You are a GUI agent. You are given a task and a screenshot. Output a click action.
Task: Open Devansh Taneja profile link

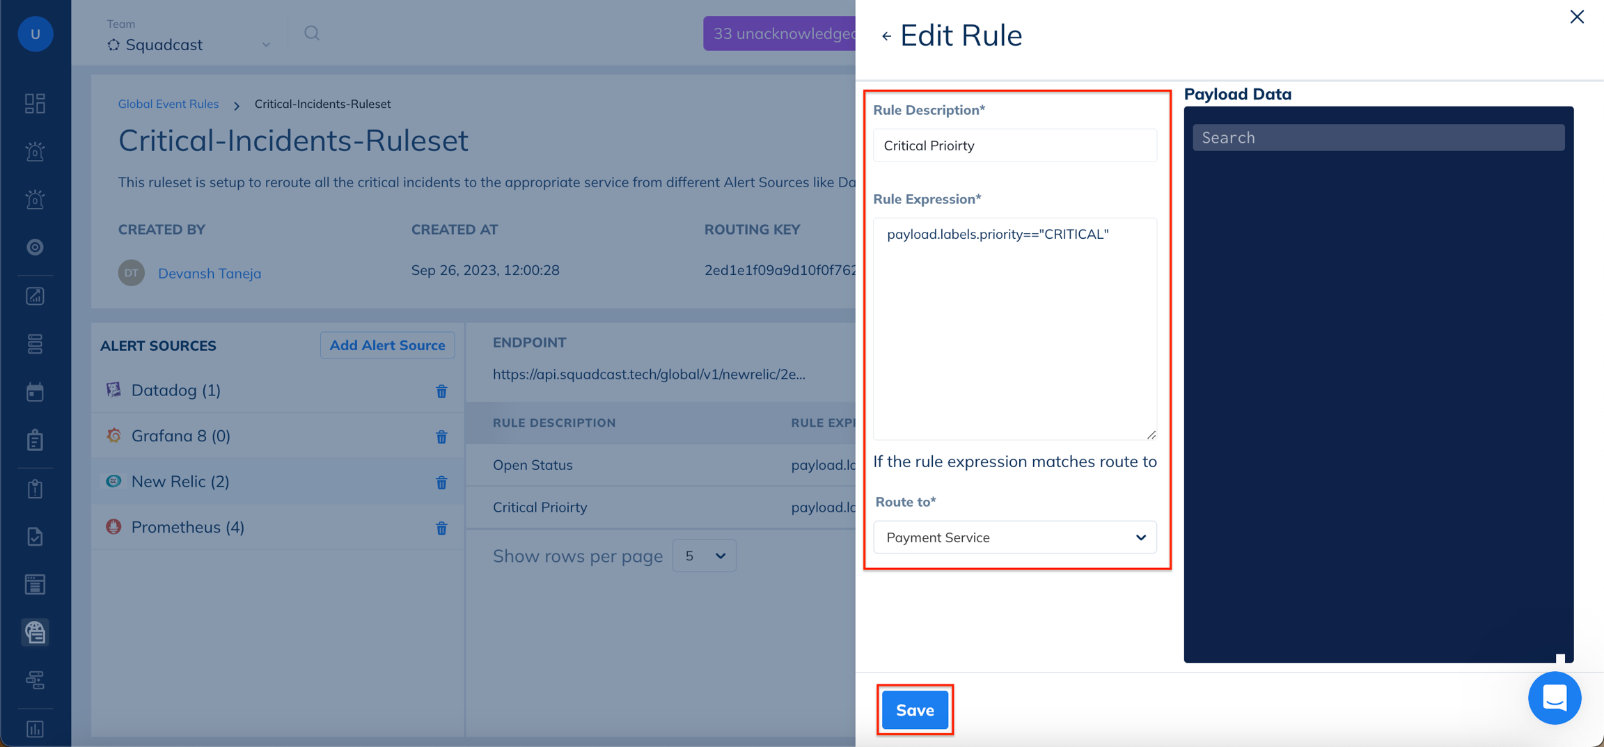tap(210, 273)
